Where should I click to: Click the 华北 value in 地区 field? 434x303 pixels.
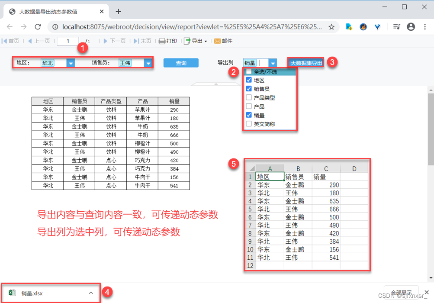point(47,63)
